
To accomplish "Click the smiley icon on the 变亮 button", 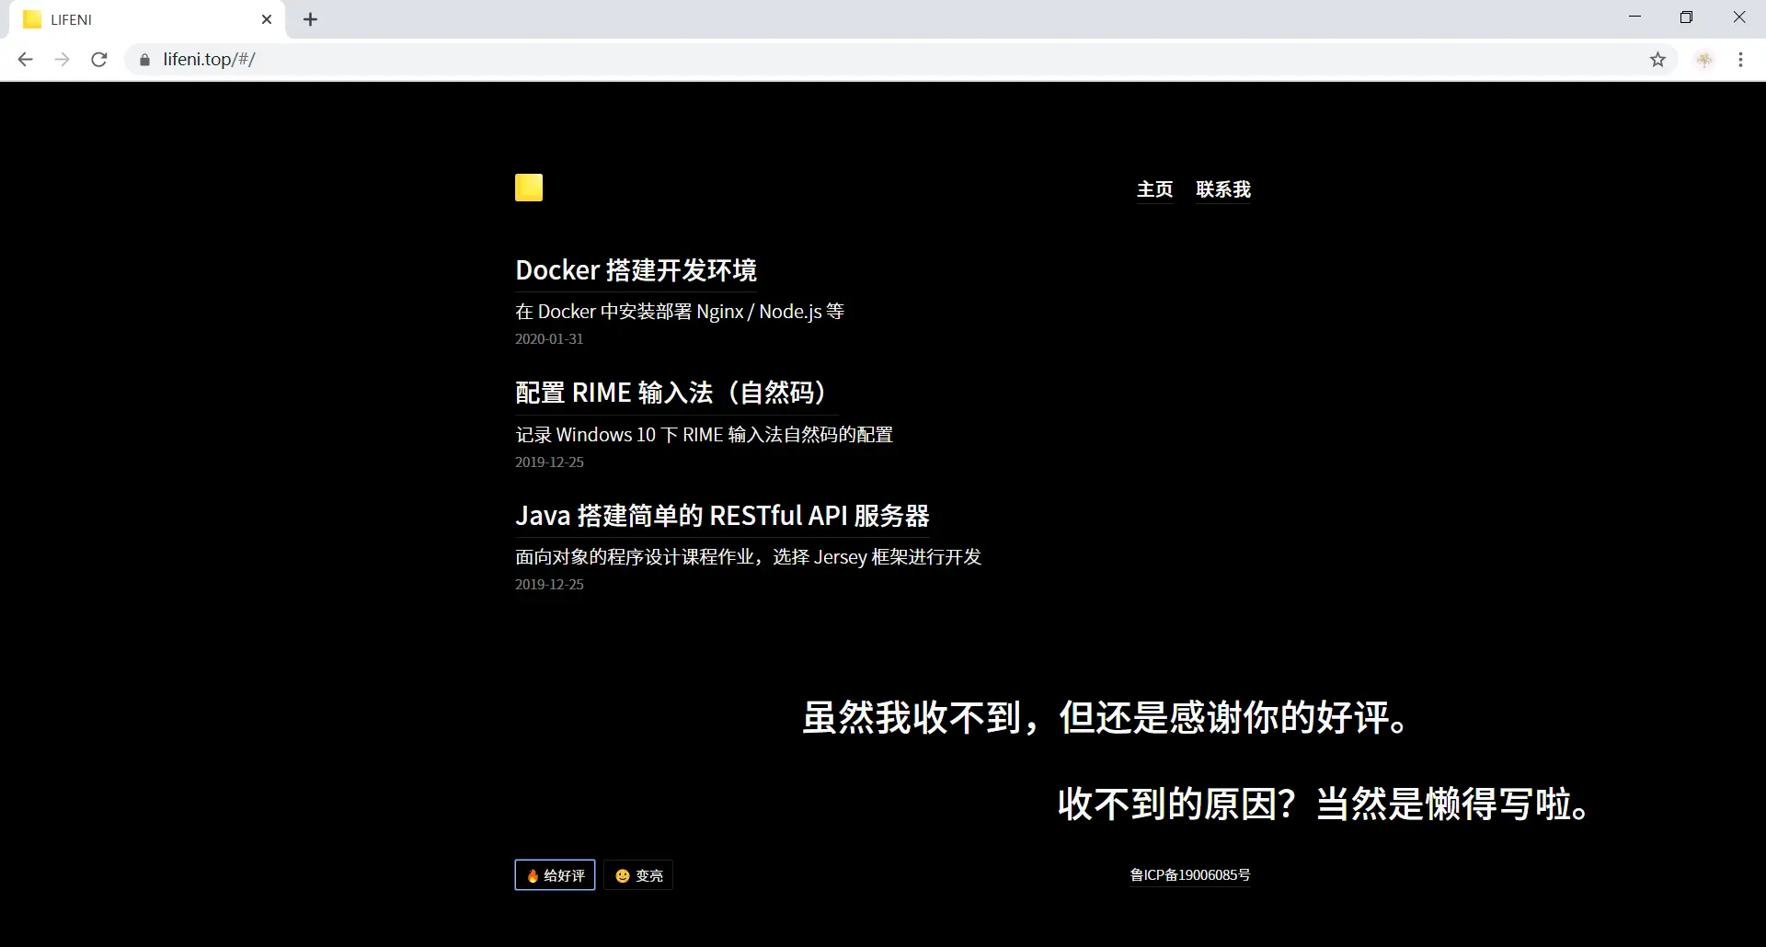I will point(622,875).
